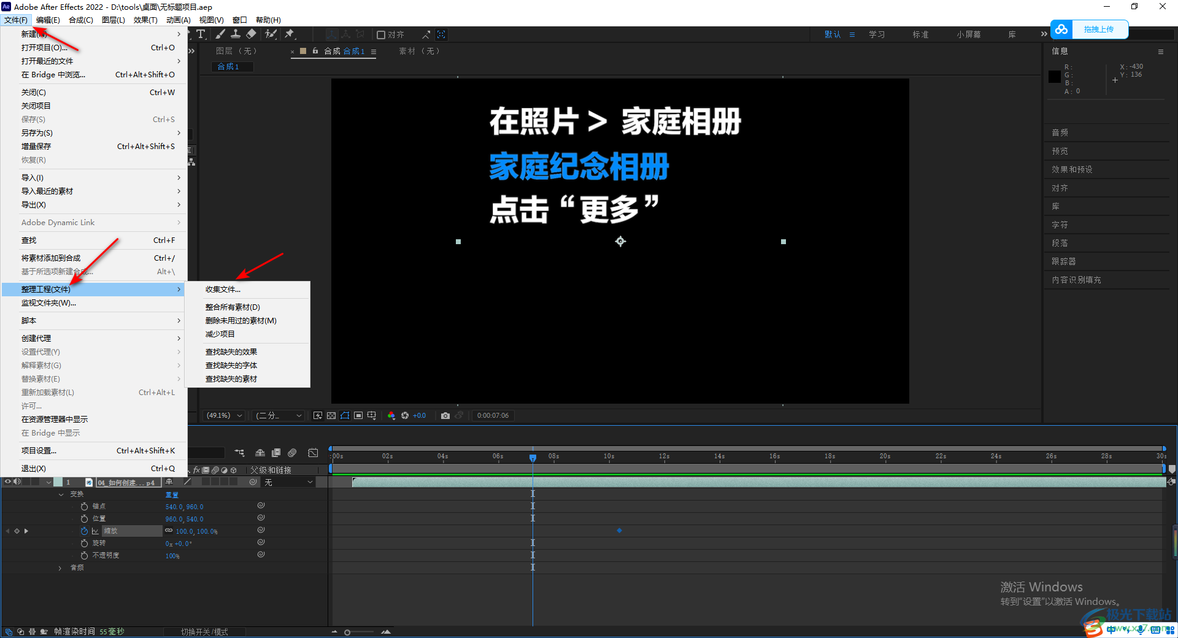Viewport: 1178px width, 638px height.
Task: Toggle stopwatch for 不透明度 property
Action: [84, 556]
